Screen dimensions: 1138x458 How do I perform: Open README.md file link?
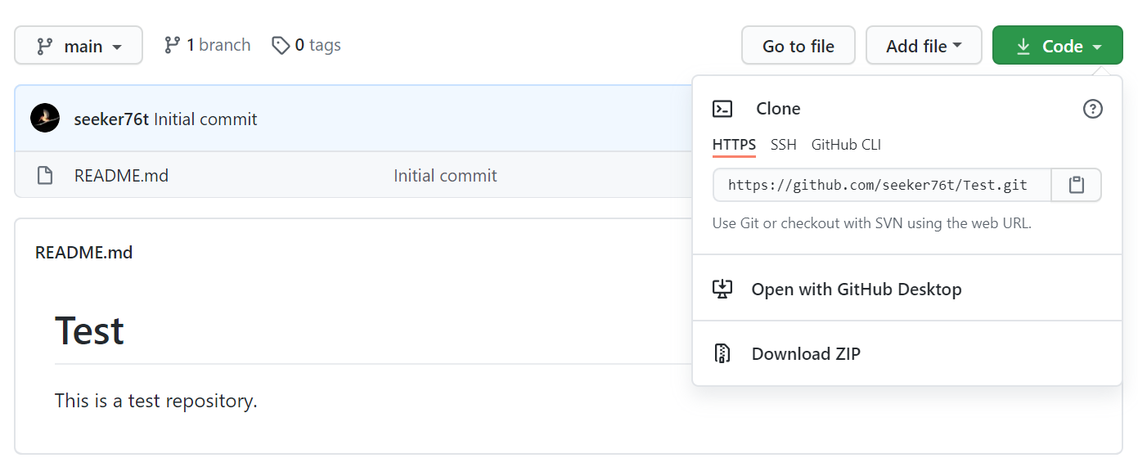[x=121, y=175]
